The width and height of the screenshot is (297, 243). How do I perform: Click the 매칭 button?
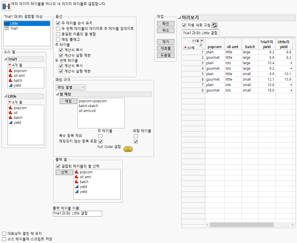coord(68,101)
